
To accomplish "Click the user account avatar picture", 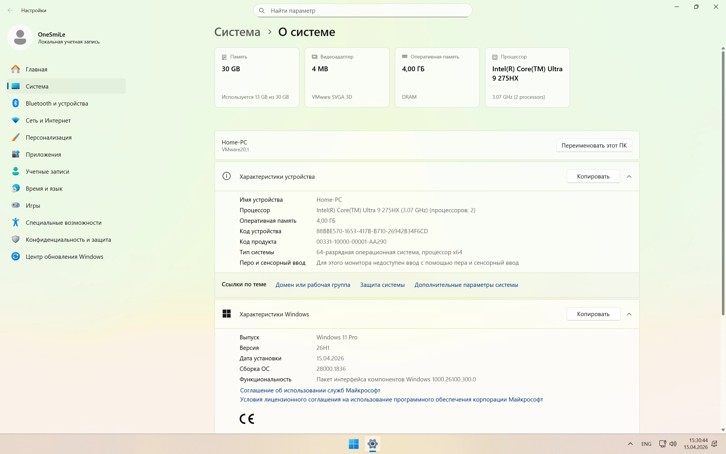I will pyautogui.click(x=20, y=37).
